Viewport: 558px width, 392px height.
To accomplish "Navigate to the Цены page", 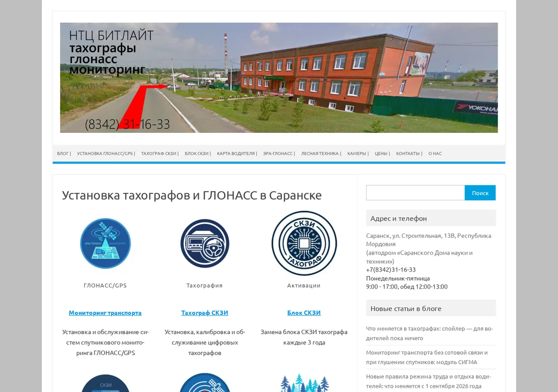I will [x=382, y=153].
